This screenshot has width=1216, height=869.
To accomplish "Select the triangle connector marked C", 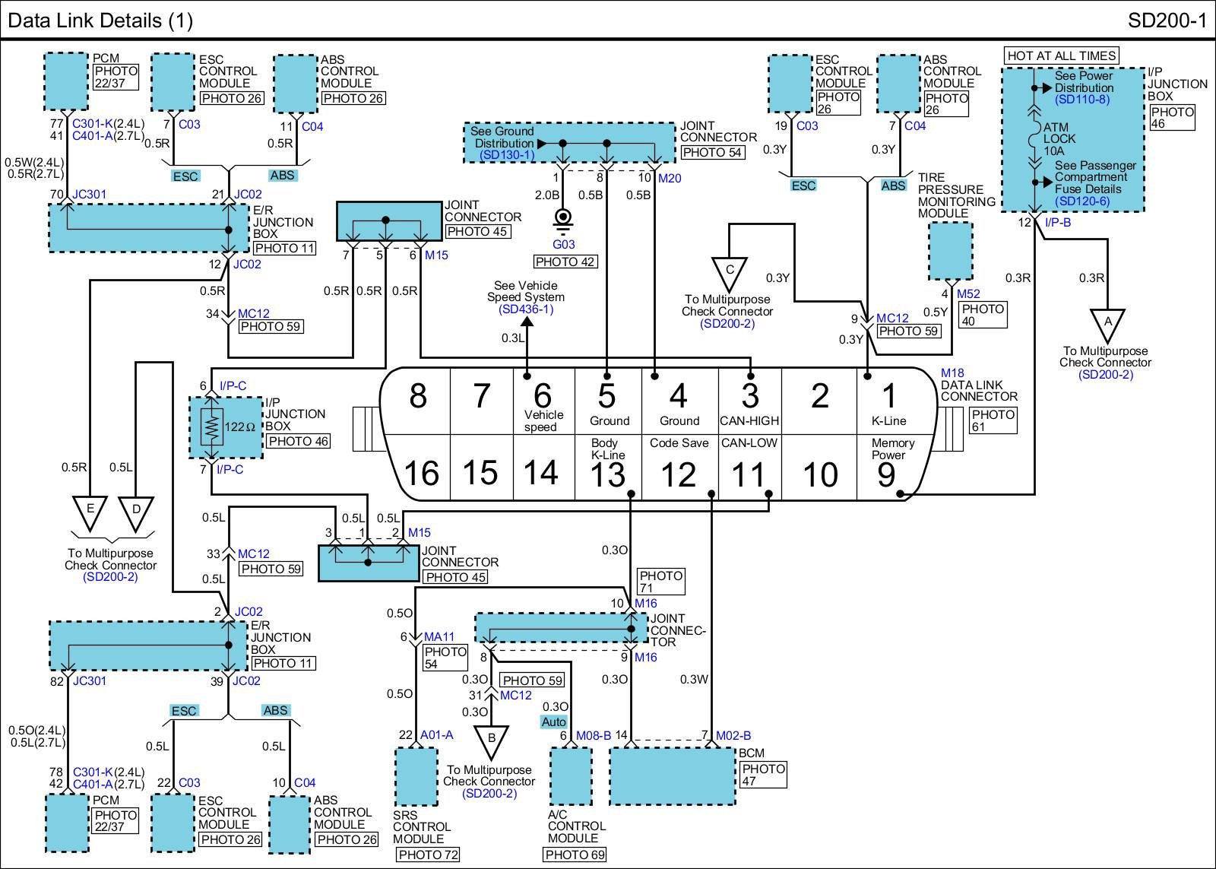I will click(x=730, y=272).
